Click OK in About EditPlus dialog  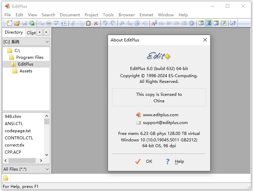coord(143,161)
